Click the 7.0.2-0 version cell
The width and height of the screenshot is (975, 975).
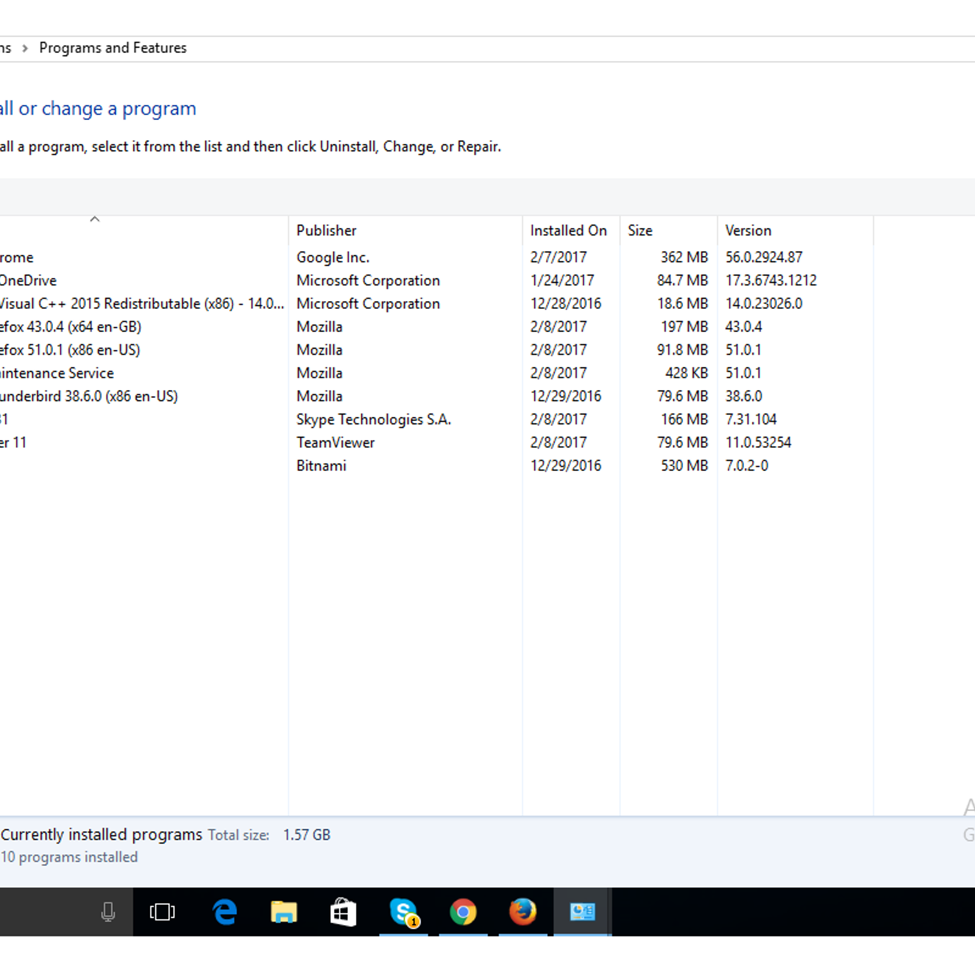[746, 466]
